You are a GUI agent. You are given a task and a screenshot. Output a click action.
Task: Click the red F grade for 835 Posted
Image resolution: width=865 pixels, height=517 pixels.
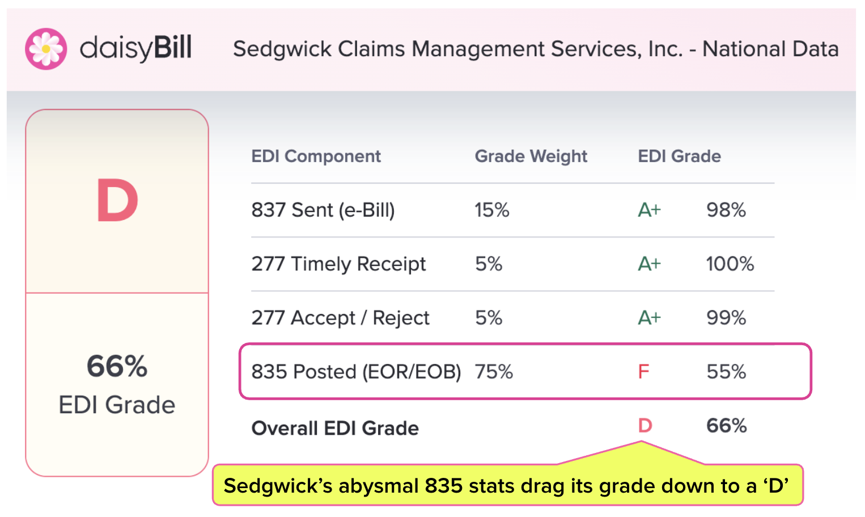(x=643, y=372)
